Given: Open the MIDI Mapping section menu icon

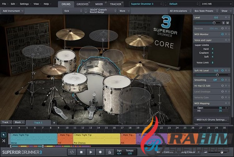Looking at the screenshot, I should tap(226, 103).
